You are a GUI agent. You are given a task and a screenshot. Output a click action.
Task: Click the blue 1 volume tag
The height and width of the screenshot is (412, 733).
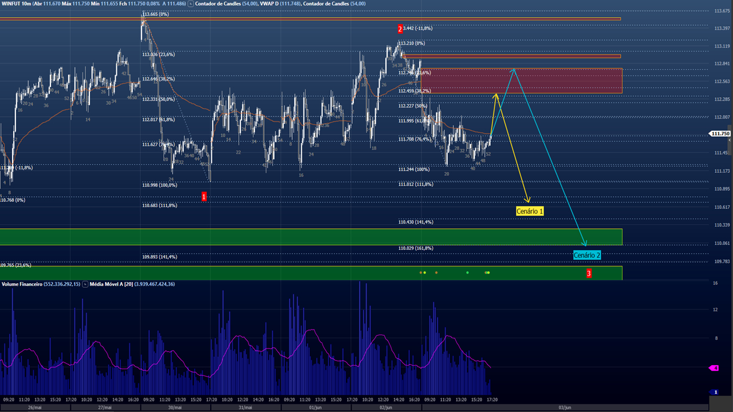pos(714,392)
